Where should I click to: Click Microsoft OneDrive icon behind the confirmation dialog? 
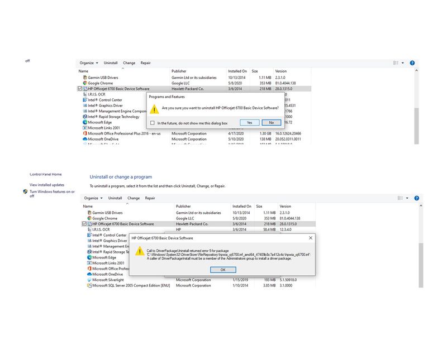click(x=85, y=139)
